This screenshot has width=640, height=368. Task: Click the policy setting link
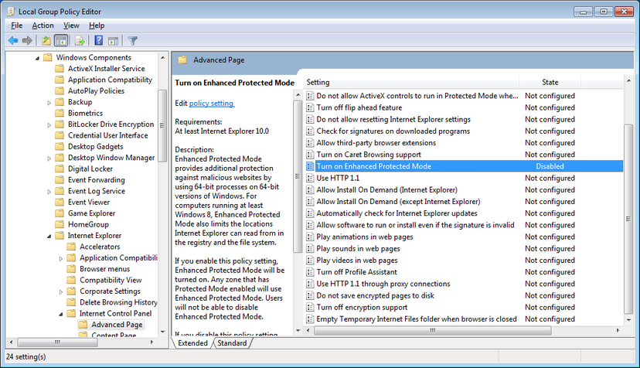pyautogui.click(x=212, y=104)
